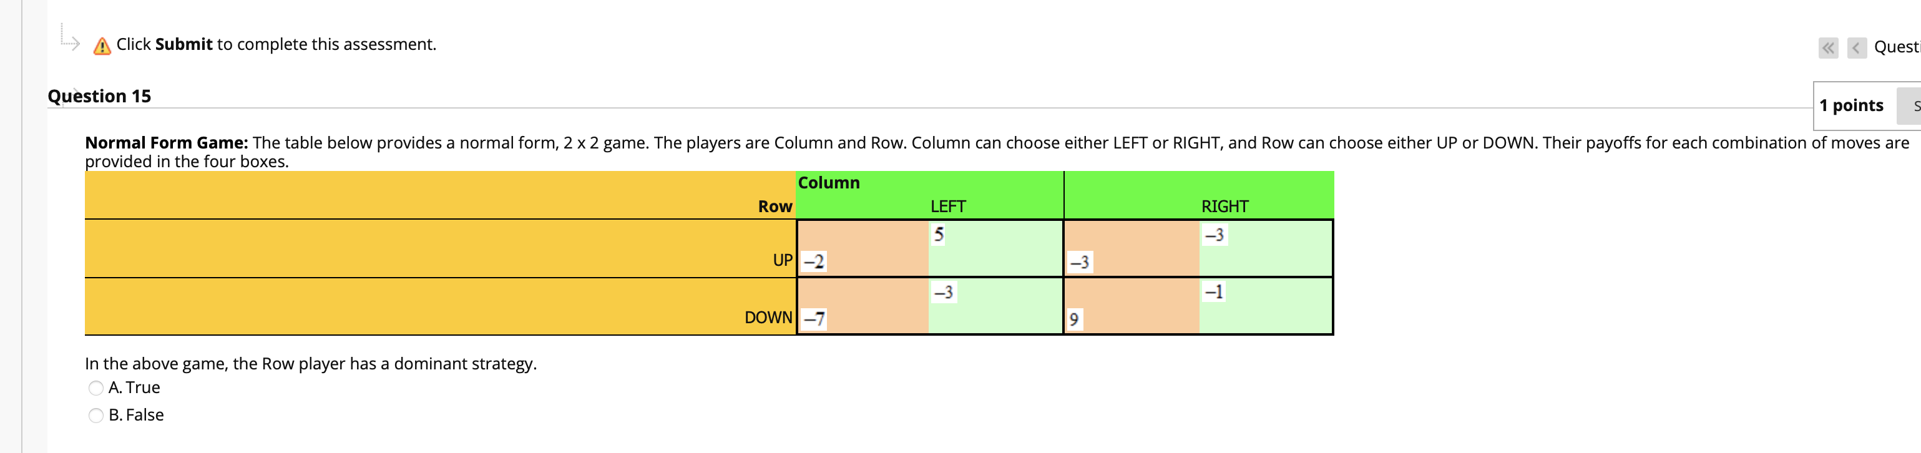
Task: Go to previous question single chevron
Action: (x=1856, y=49)
